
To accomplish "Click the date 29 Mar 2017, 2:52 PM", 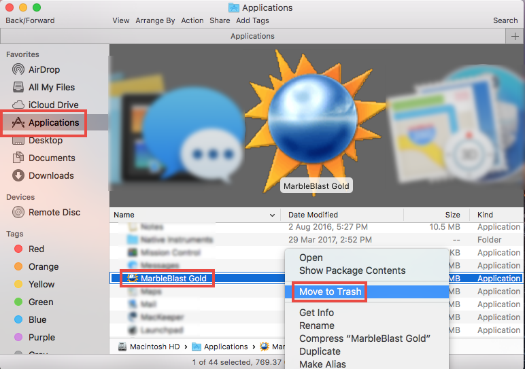I will coord(330,239).
